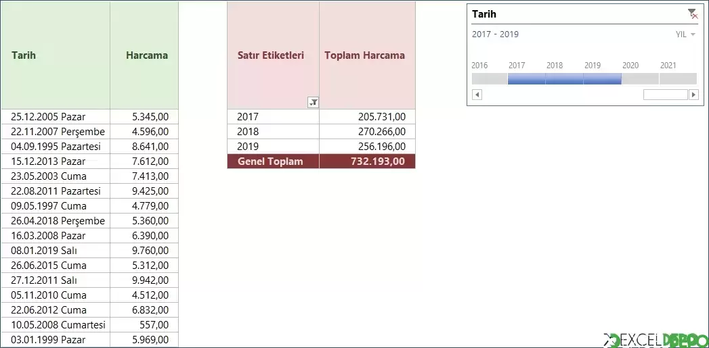The image size is (709, 348).
Task: Select the 16.03.2008 Pazar date cell
Action: (x=55, y=236)
